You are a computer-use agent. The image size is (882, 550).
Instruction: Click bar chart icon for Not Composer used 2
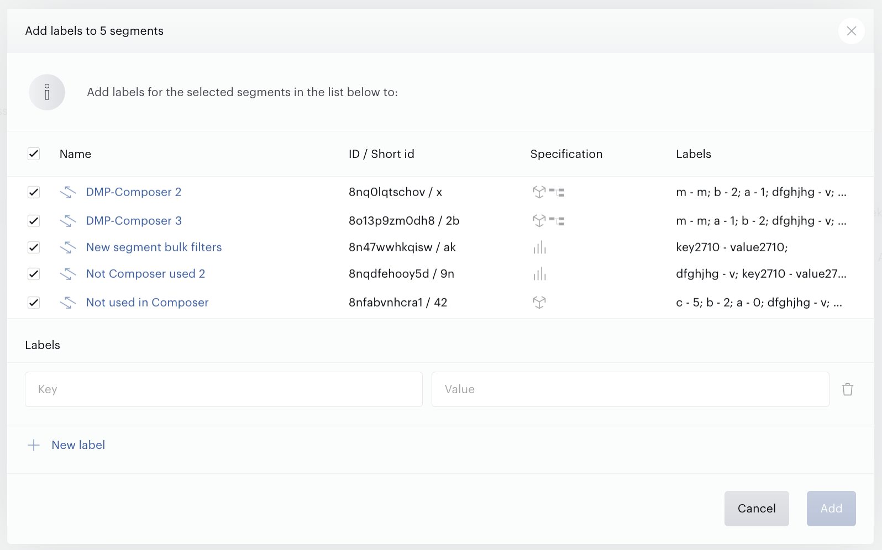(x=539, y=274)
